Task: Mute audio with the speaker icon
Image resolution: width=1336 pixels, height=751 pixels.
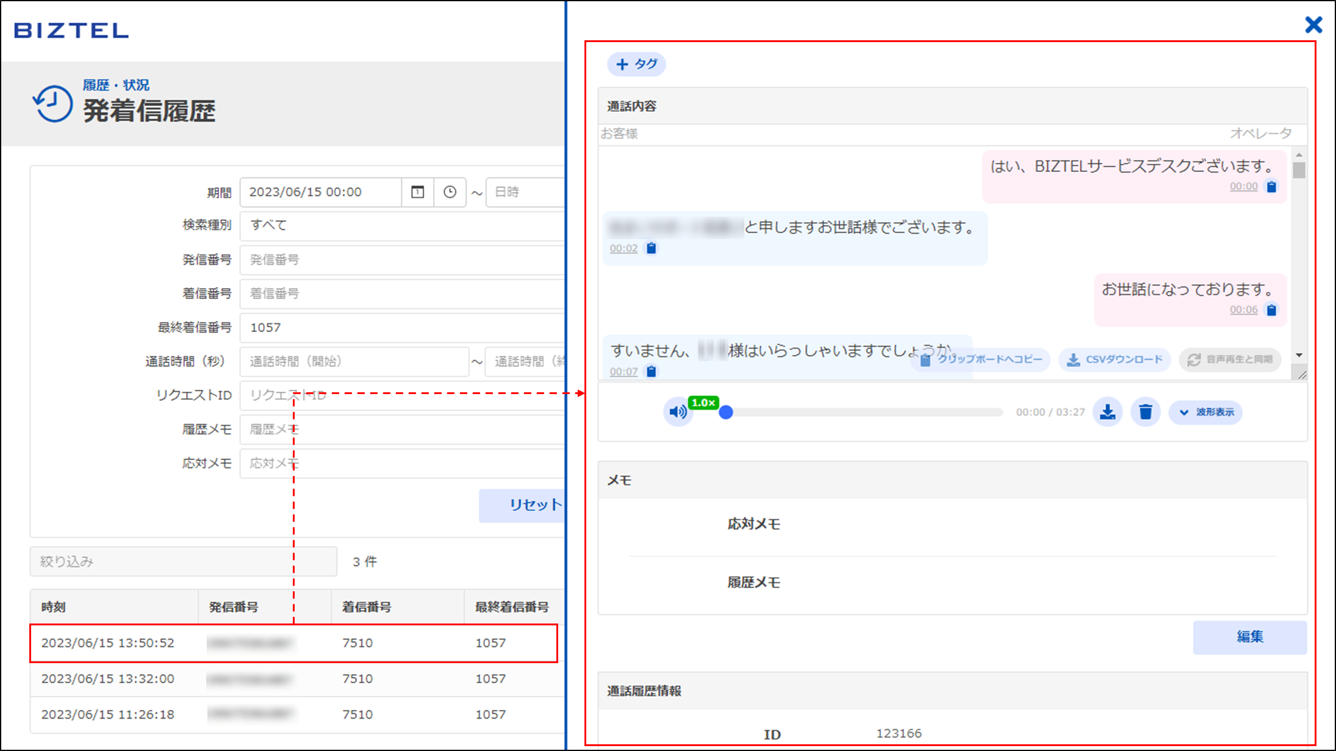Action: click(x=677, y=412)
